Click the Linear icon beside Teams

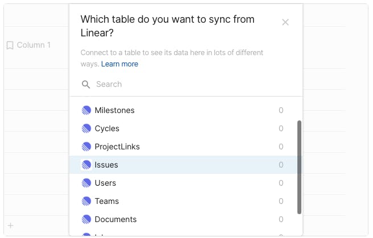[x=86, y=201]
